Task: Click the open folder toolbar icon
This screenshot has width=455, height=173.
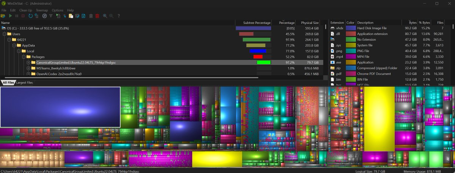Action: point(3,16)
